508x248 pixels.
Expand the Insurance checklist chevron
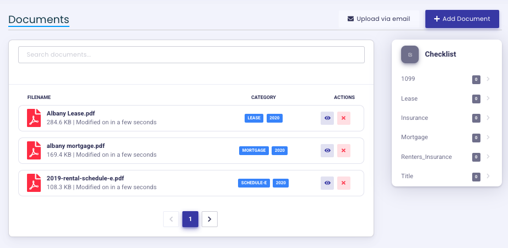click(488, 118)
